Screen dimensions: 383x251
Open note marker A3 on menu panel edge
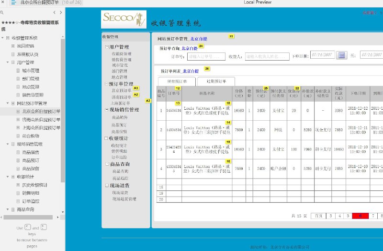pos(148,101)
